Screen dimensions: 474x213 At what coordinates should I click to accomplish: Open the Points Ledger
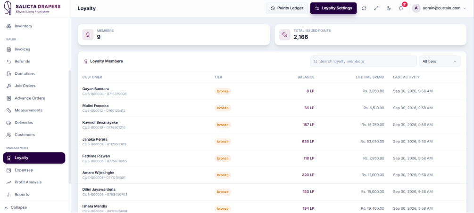[287, 8]
